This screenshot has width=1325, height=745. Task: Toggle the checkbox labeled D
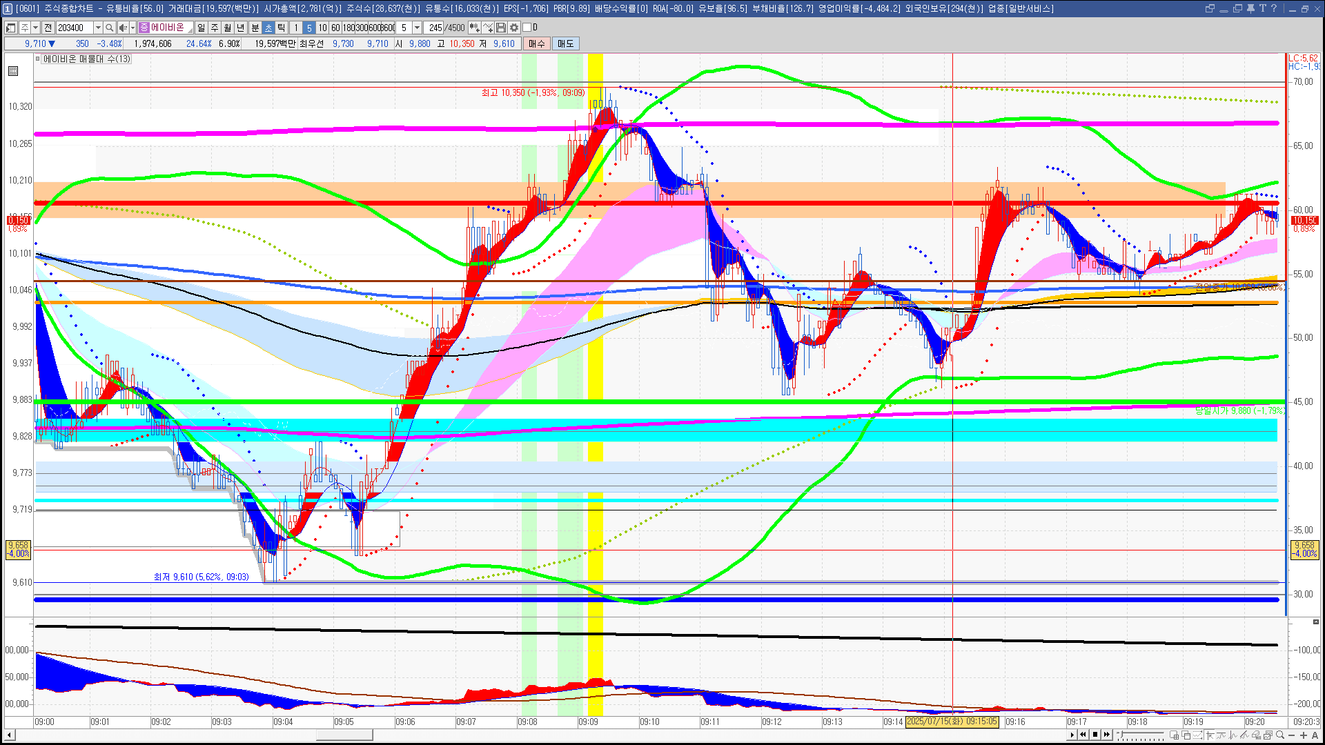[527, 28]
